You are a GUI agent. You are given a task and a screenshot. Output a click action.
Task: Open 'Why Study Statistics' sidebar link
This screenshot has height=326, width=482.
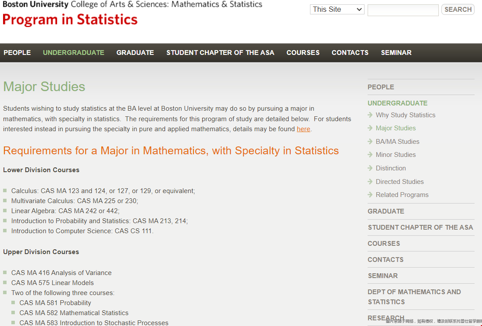(x=406, y=115)
